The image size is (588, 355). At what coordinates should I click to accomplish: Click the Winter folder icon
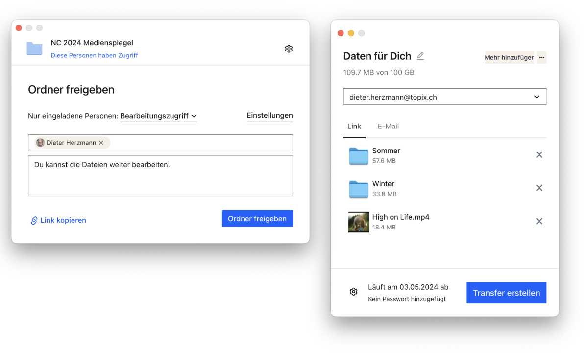coord(359,189)
